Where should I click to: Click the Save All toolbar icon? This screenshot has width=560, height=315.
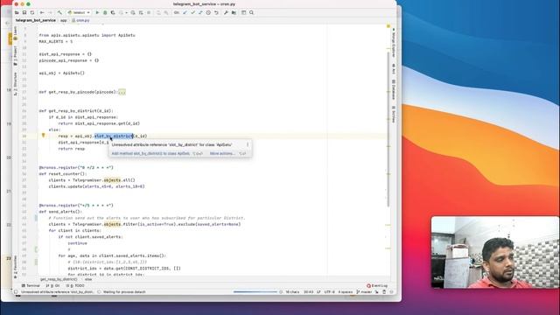[x=24, y=12]
